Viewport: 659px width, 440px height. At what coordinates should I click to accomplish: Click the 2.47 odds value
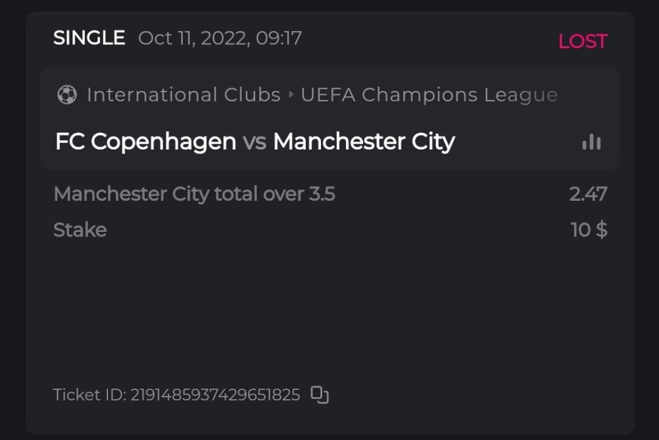click(x=588, y=194)
